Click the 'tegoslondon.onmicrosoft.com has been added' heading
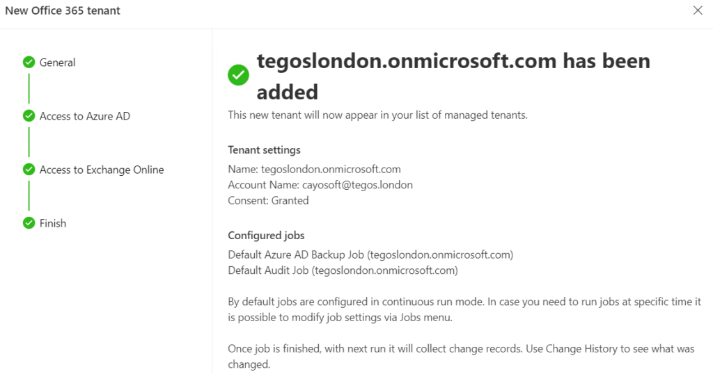713x374 pixels. point(453,76)
